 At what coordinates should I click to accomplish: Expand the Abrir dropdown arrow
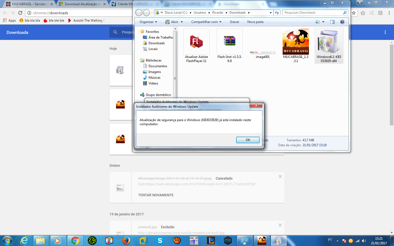[x=182, y=22]
